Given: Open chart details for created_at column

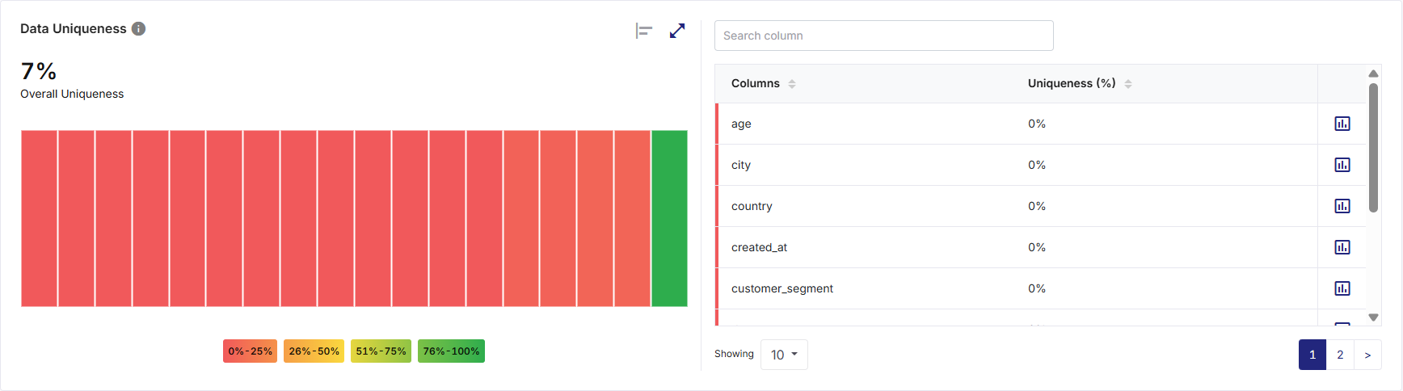Looking at the screenshot, I should point(1342,247).
